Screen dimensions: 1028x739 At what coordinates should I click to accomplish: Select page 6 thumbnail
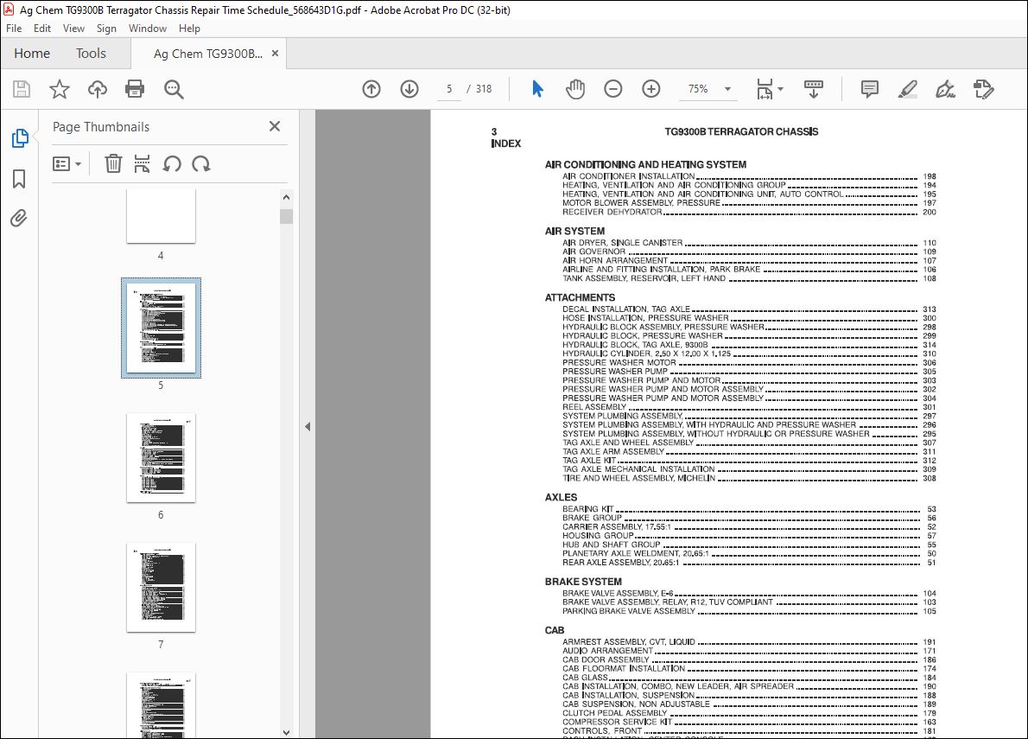click(x=161, y=458)
